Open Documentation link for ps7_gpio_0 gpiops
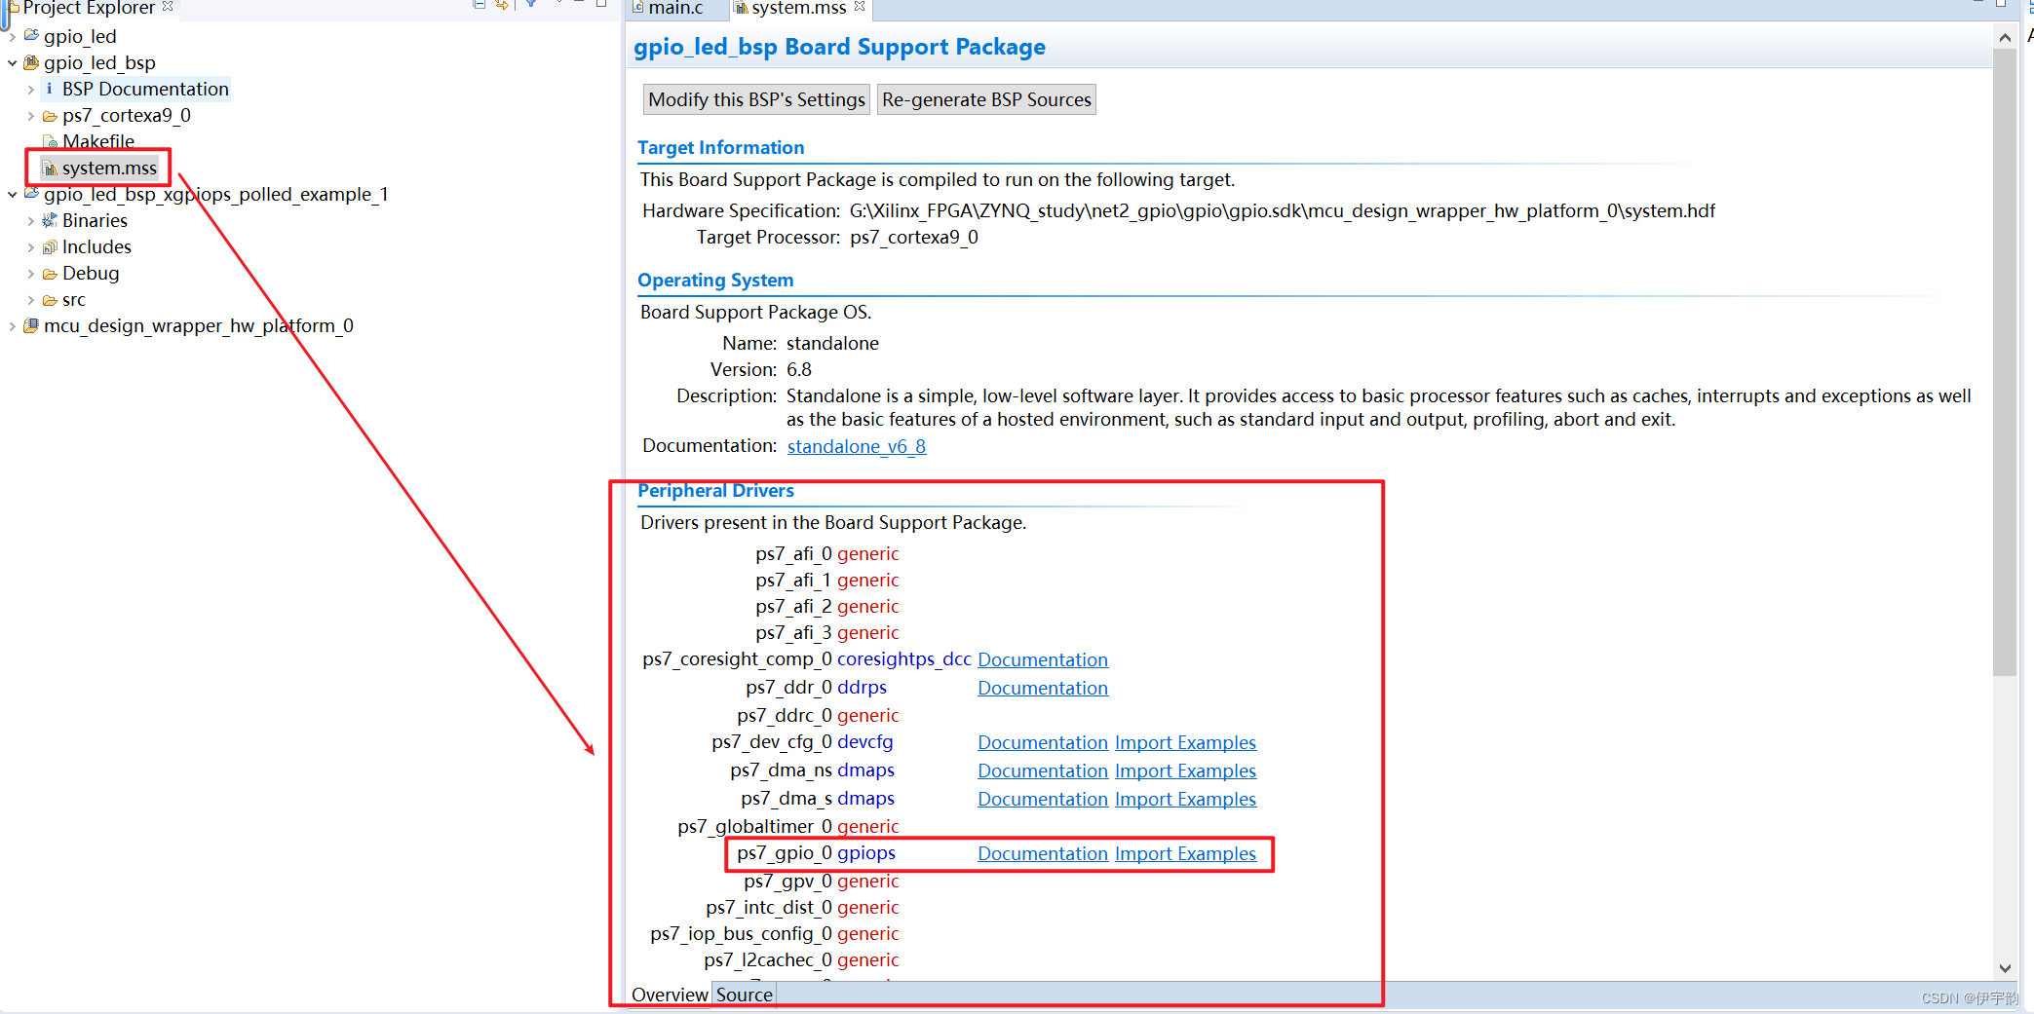The height and width of the screenshot is (1014, 2034). 1043,853
